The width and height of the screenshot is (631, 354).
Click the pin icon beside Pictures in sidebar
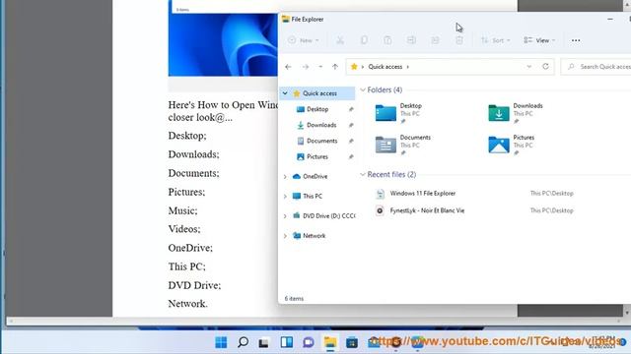[x=351, y=157]
